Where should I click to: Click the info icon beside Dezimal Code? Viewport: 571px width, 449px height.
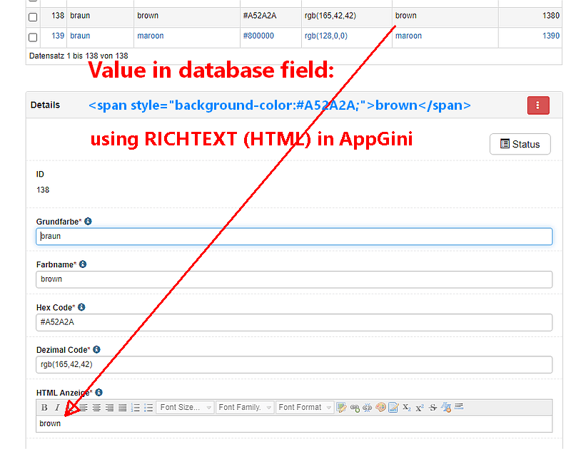(96, 349)
